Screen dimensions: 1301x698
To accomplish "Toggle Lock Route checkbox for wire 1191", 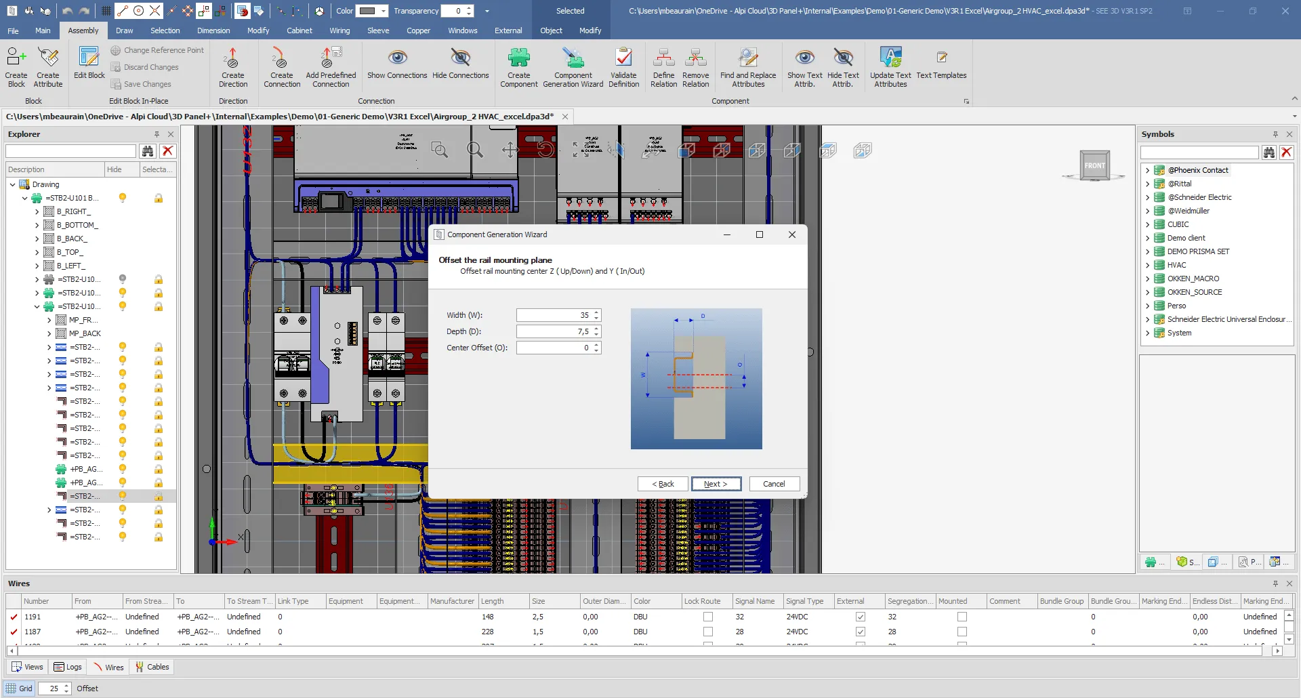I will tap(708, 617).
